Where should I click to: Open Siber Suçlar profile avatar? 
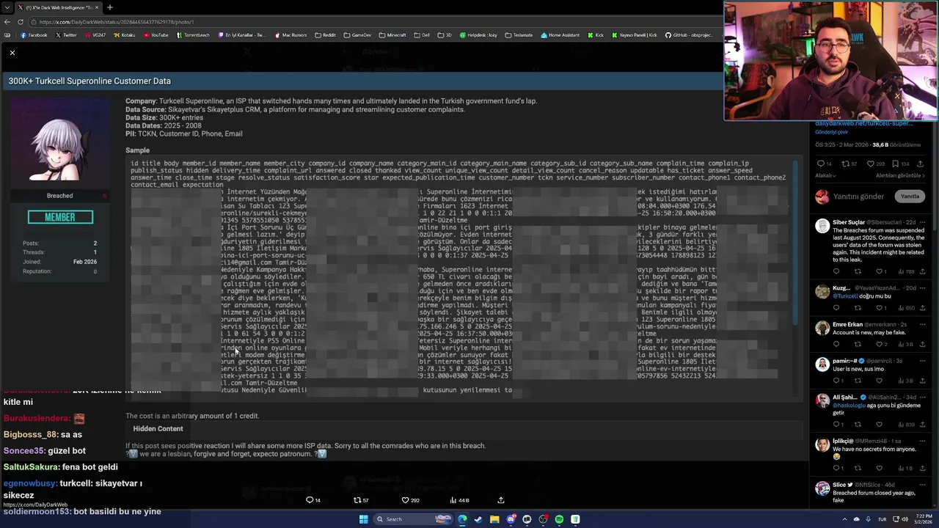pyautogui.click(x=822, y=226)
